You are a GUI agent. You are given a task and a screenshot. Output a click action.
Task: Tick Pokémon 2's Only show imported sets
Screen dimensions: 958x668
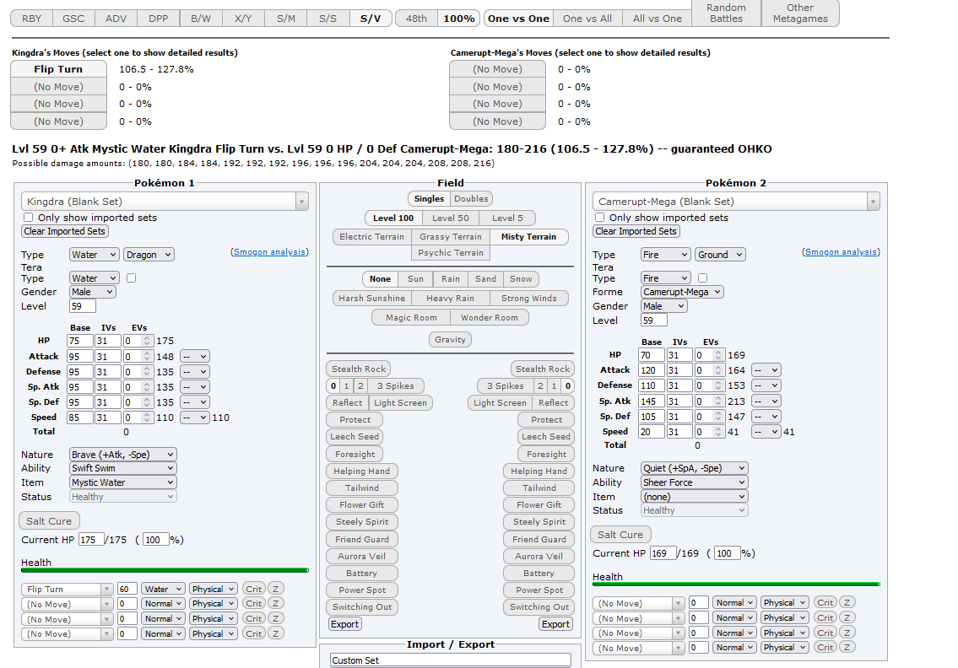coord(599,218)
